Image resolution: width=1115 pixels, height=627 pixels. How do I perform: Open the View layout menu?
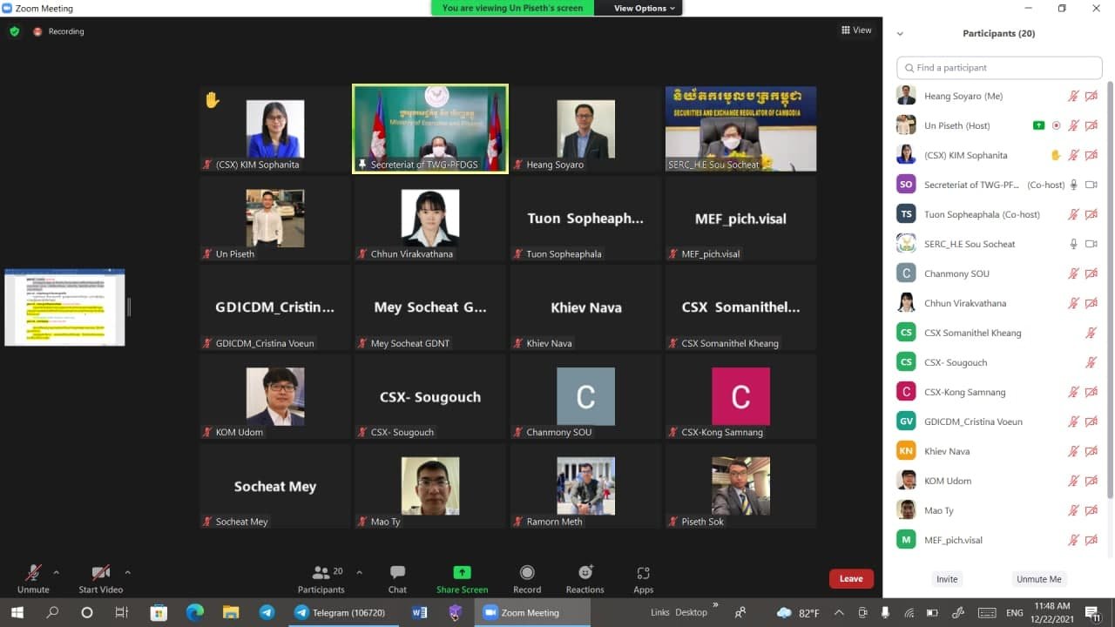tap(856, 30)
